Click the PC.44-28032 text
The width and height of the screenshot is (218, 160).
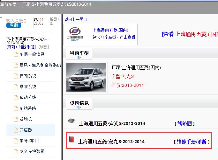click(39, 21)
